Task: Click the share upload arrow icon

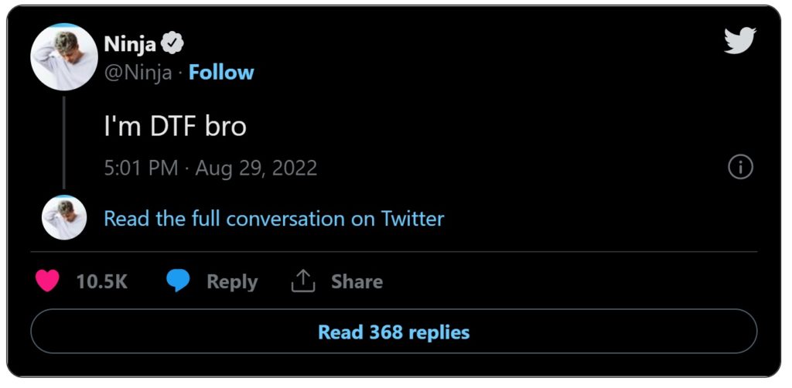Action: [x=303, y=281]
